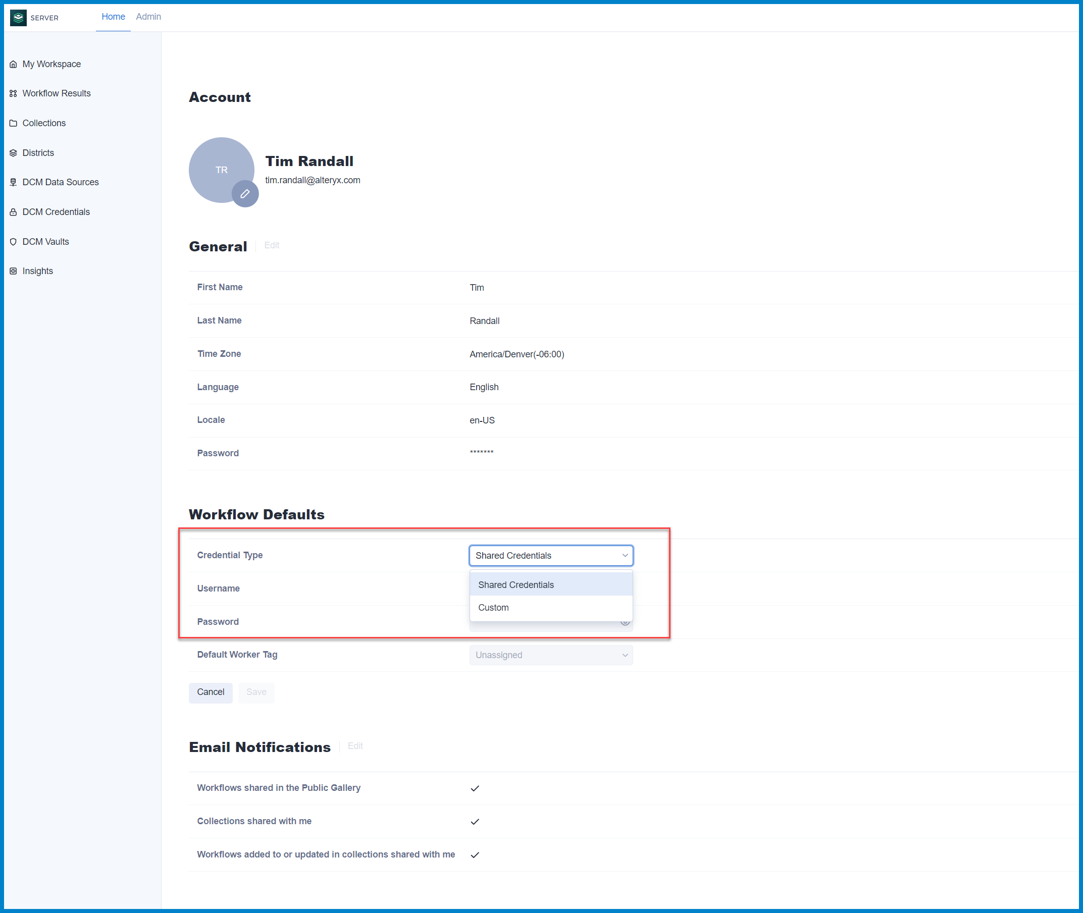Open DCM Data Sources

(61, 182)
